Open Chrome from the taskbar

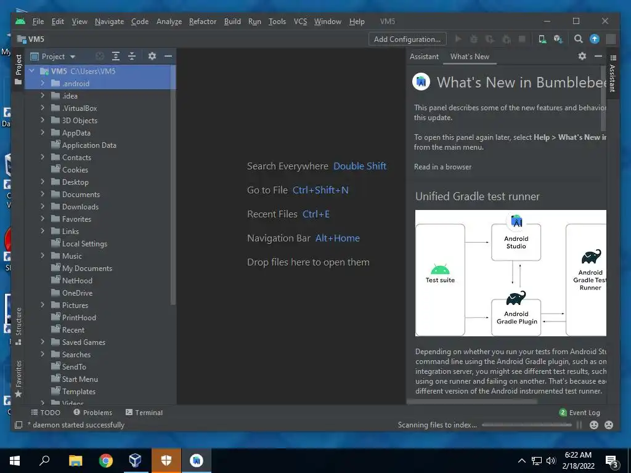[x=105, y=461]
